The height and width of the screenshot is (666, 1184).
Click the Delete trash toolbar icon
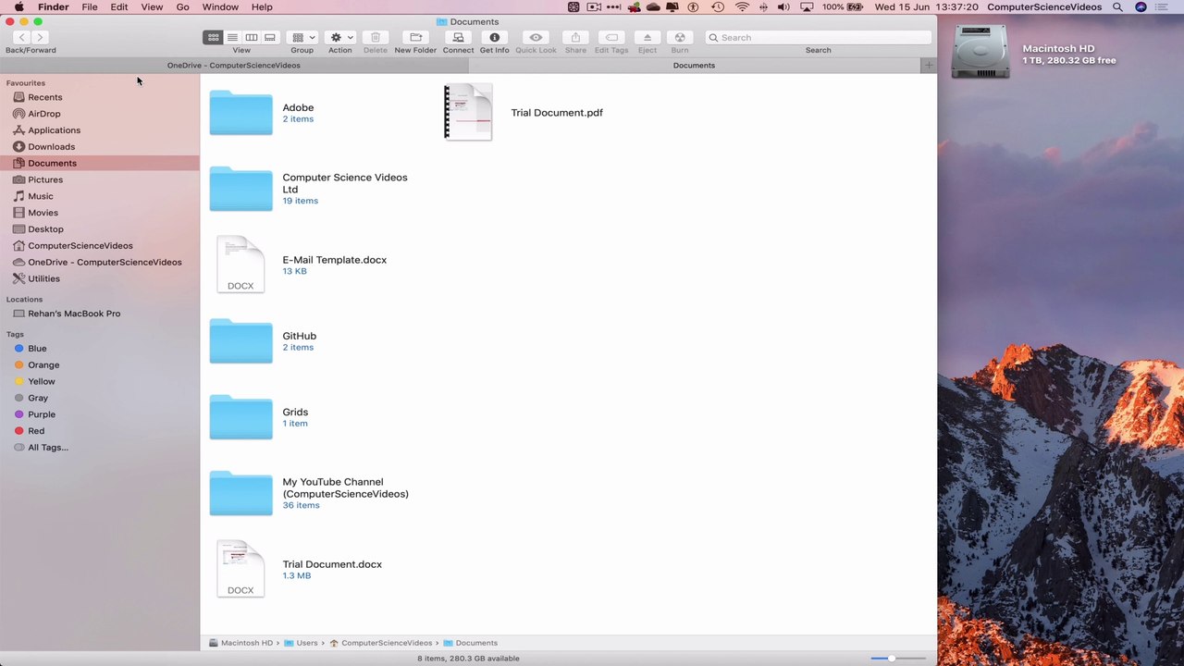(x=376, y=37)
